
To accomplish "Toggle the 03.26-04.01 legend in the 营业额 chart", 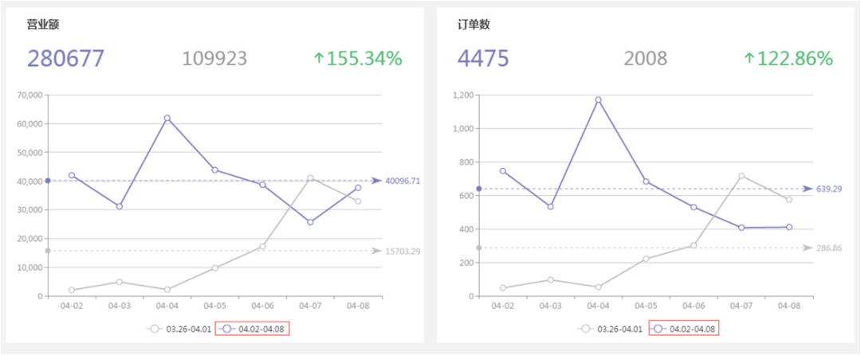I will (179, 328).
